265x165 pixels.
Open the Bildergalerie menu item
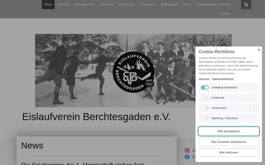click(169, 4)
